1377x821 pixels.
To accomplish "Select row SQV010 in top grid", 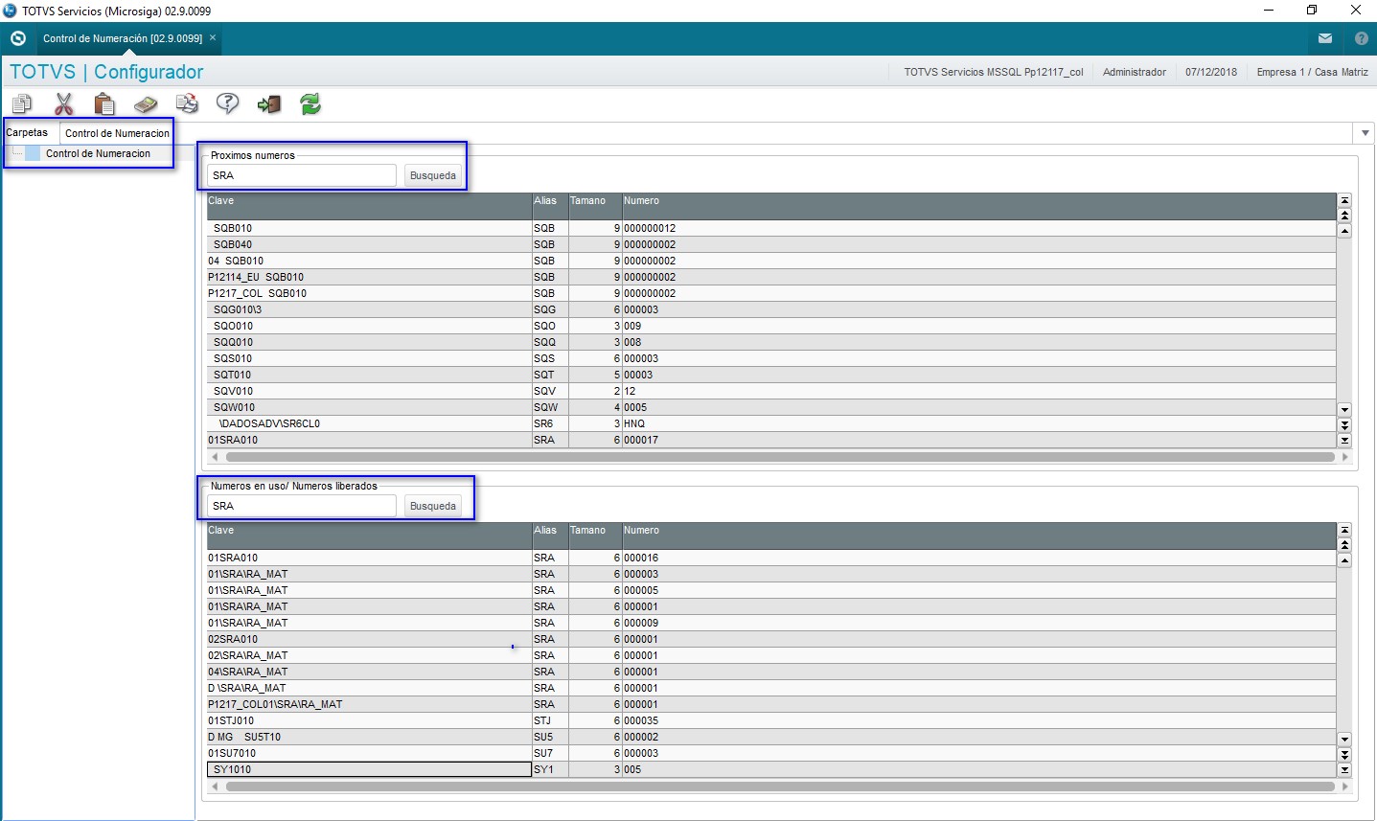I will coord(771,391).
